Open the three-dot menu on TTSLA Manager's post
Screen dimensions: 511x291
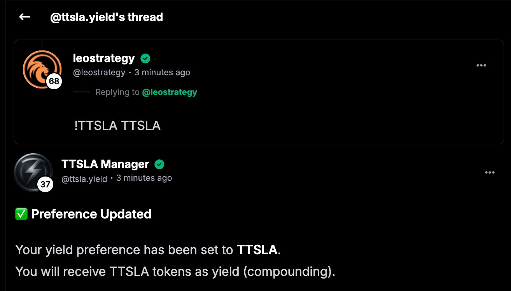click(x=490, y=173)
